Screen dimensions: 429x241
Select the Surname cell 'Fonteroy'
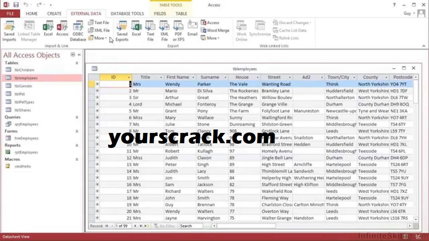[x=212, y=104]
